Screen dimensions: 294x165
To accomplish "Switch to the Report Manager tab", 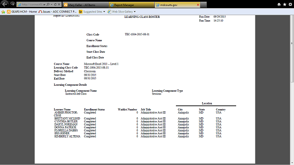I will click(x=132, y=5).
